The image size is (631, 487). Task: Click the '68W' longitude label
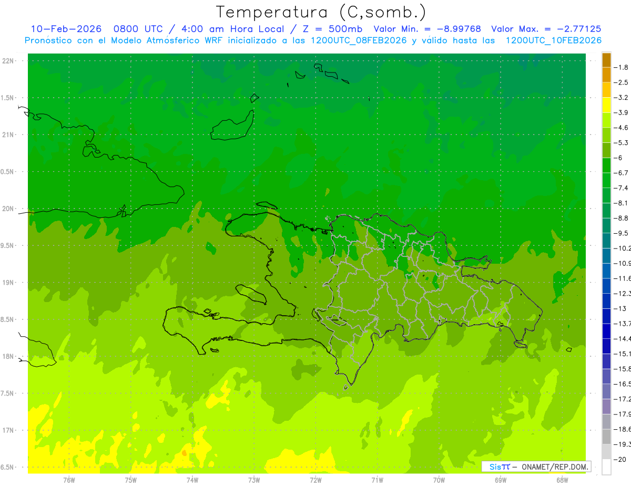562,480
